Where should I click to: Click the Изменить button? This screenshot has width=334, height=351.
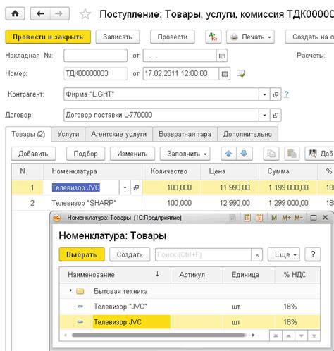(132, 154)
